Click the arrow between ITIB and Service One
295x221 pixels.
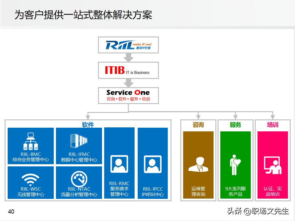(x=128, y=82)
